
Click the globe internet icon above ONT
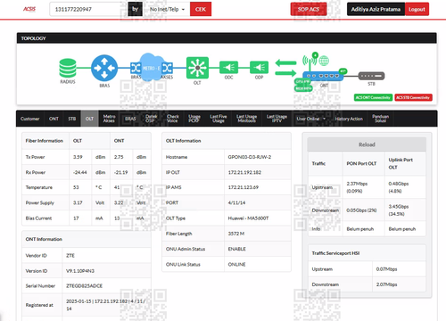click(x=324, y=61)
